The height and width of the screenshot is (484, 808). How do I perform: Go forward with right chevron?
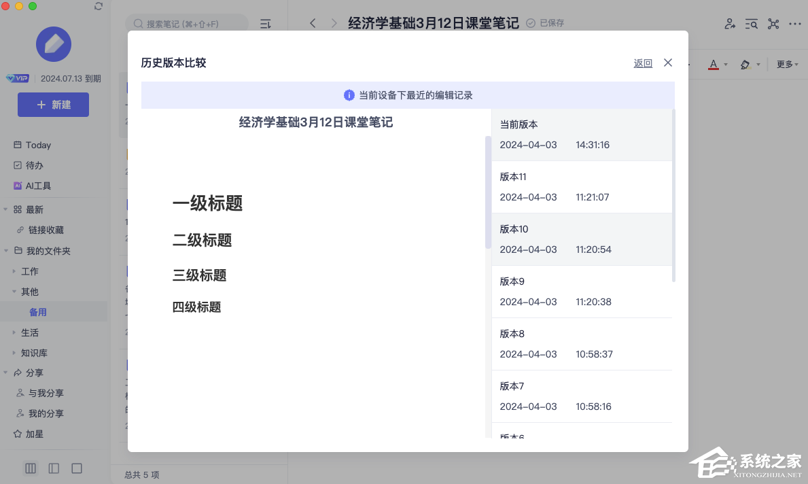pos(334,23)
